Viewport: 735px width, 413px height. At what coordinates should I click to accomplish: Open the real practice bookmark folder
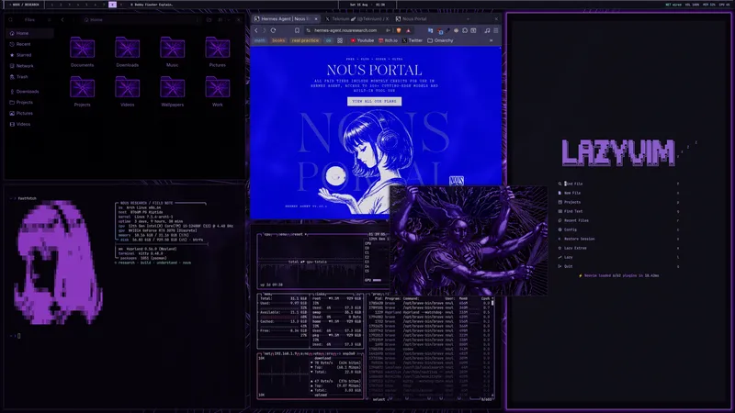coord(305,40)
